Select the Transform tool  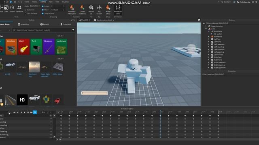point(19,9)
